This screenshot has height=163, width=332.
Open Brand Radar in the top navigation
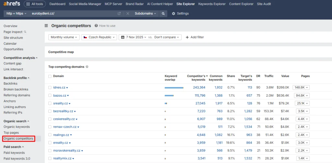point(135,4)
